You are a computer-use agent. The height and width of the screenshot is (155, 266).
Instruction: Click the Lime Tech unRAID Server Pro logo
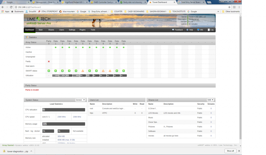39,21
